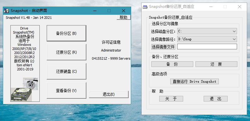The width and height of the screenshot is (250, 121).
Task: Click the 还 原 button in 自适应 window
Action: coord(216,64)
